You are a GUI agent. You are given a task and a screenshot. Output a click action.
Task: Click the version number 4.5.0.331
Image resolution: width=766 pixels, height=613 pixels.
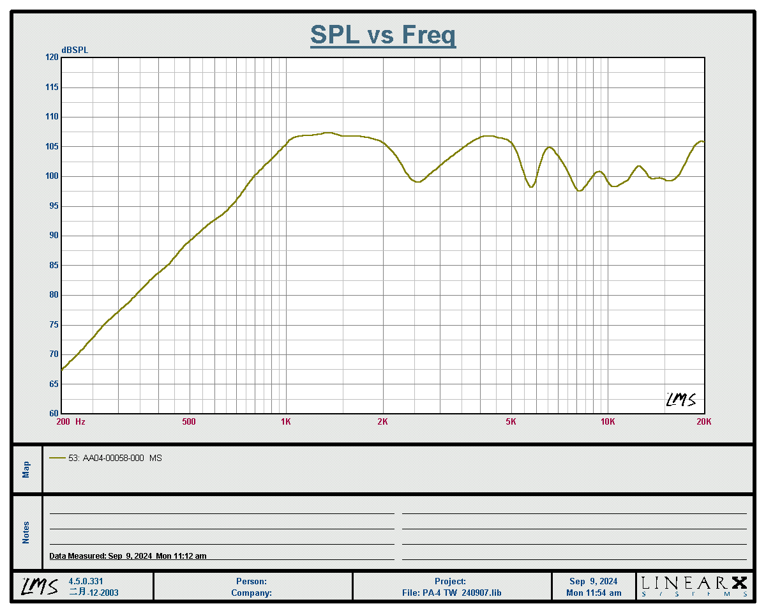coord(86,581)
